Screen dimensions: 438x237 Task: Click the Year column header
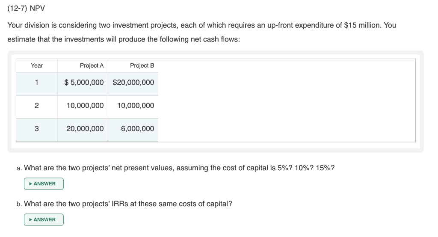click(x=37, y=65)
